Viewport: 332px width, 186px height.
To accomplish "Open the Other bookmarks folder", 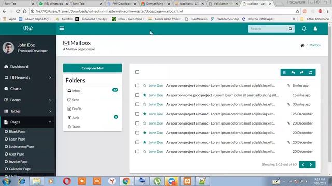I will click(315, 19).
